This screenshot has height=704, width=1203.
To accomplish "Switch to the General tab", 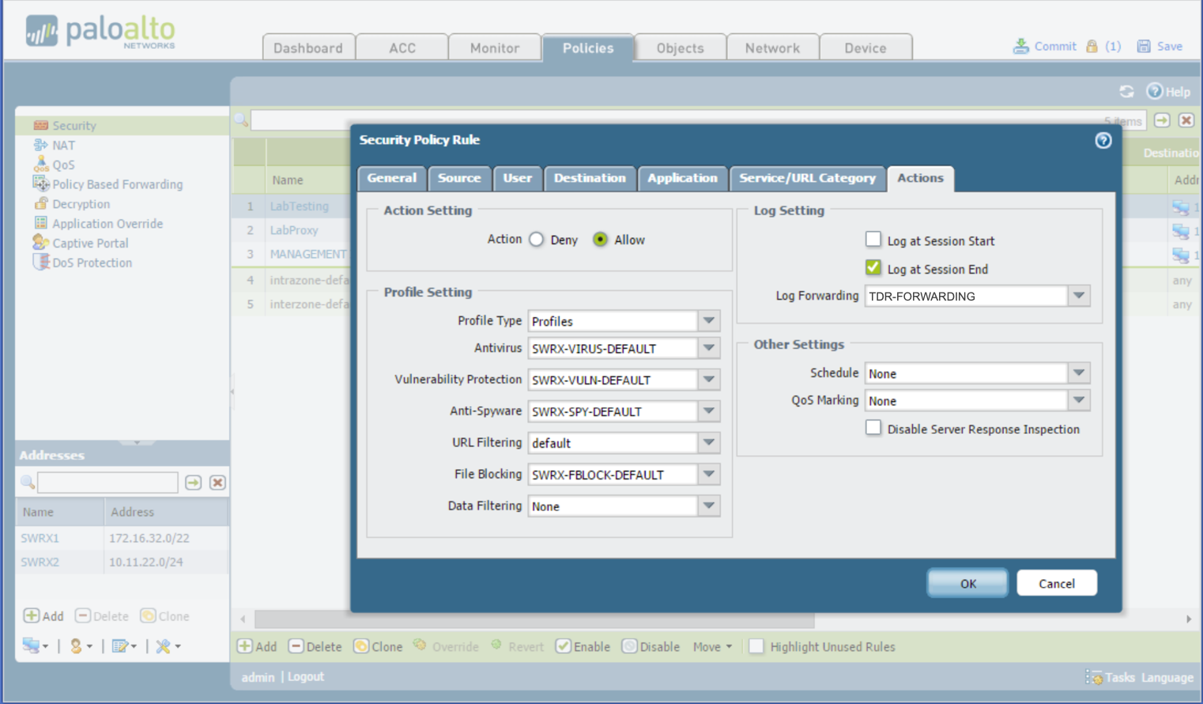I will pyautogui.click(x=392, y=178).
